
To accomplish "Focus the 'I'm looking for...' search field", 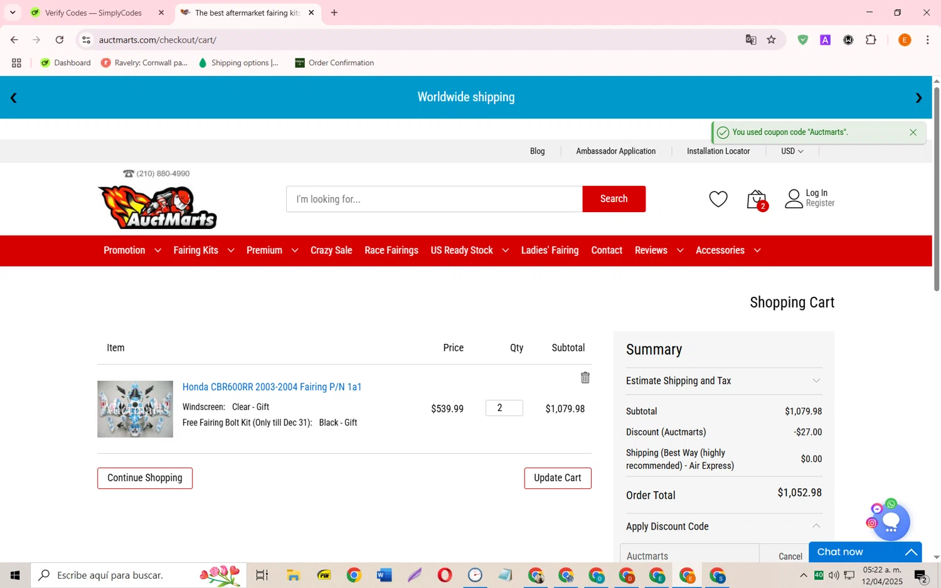I will click(434, 199).
